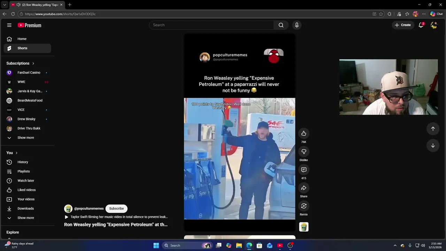Viewport: 446px width, 251px height.
Task: Select Shorts in the sidebar
Action: pyautogui.click(x=27, y=48)
